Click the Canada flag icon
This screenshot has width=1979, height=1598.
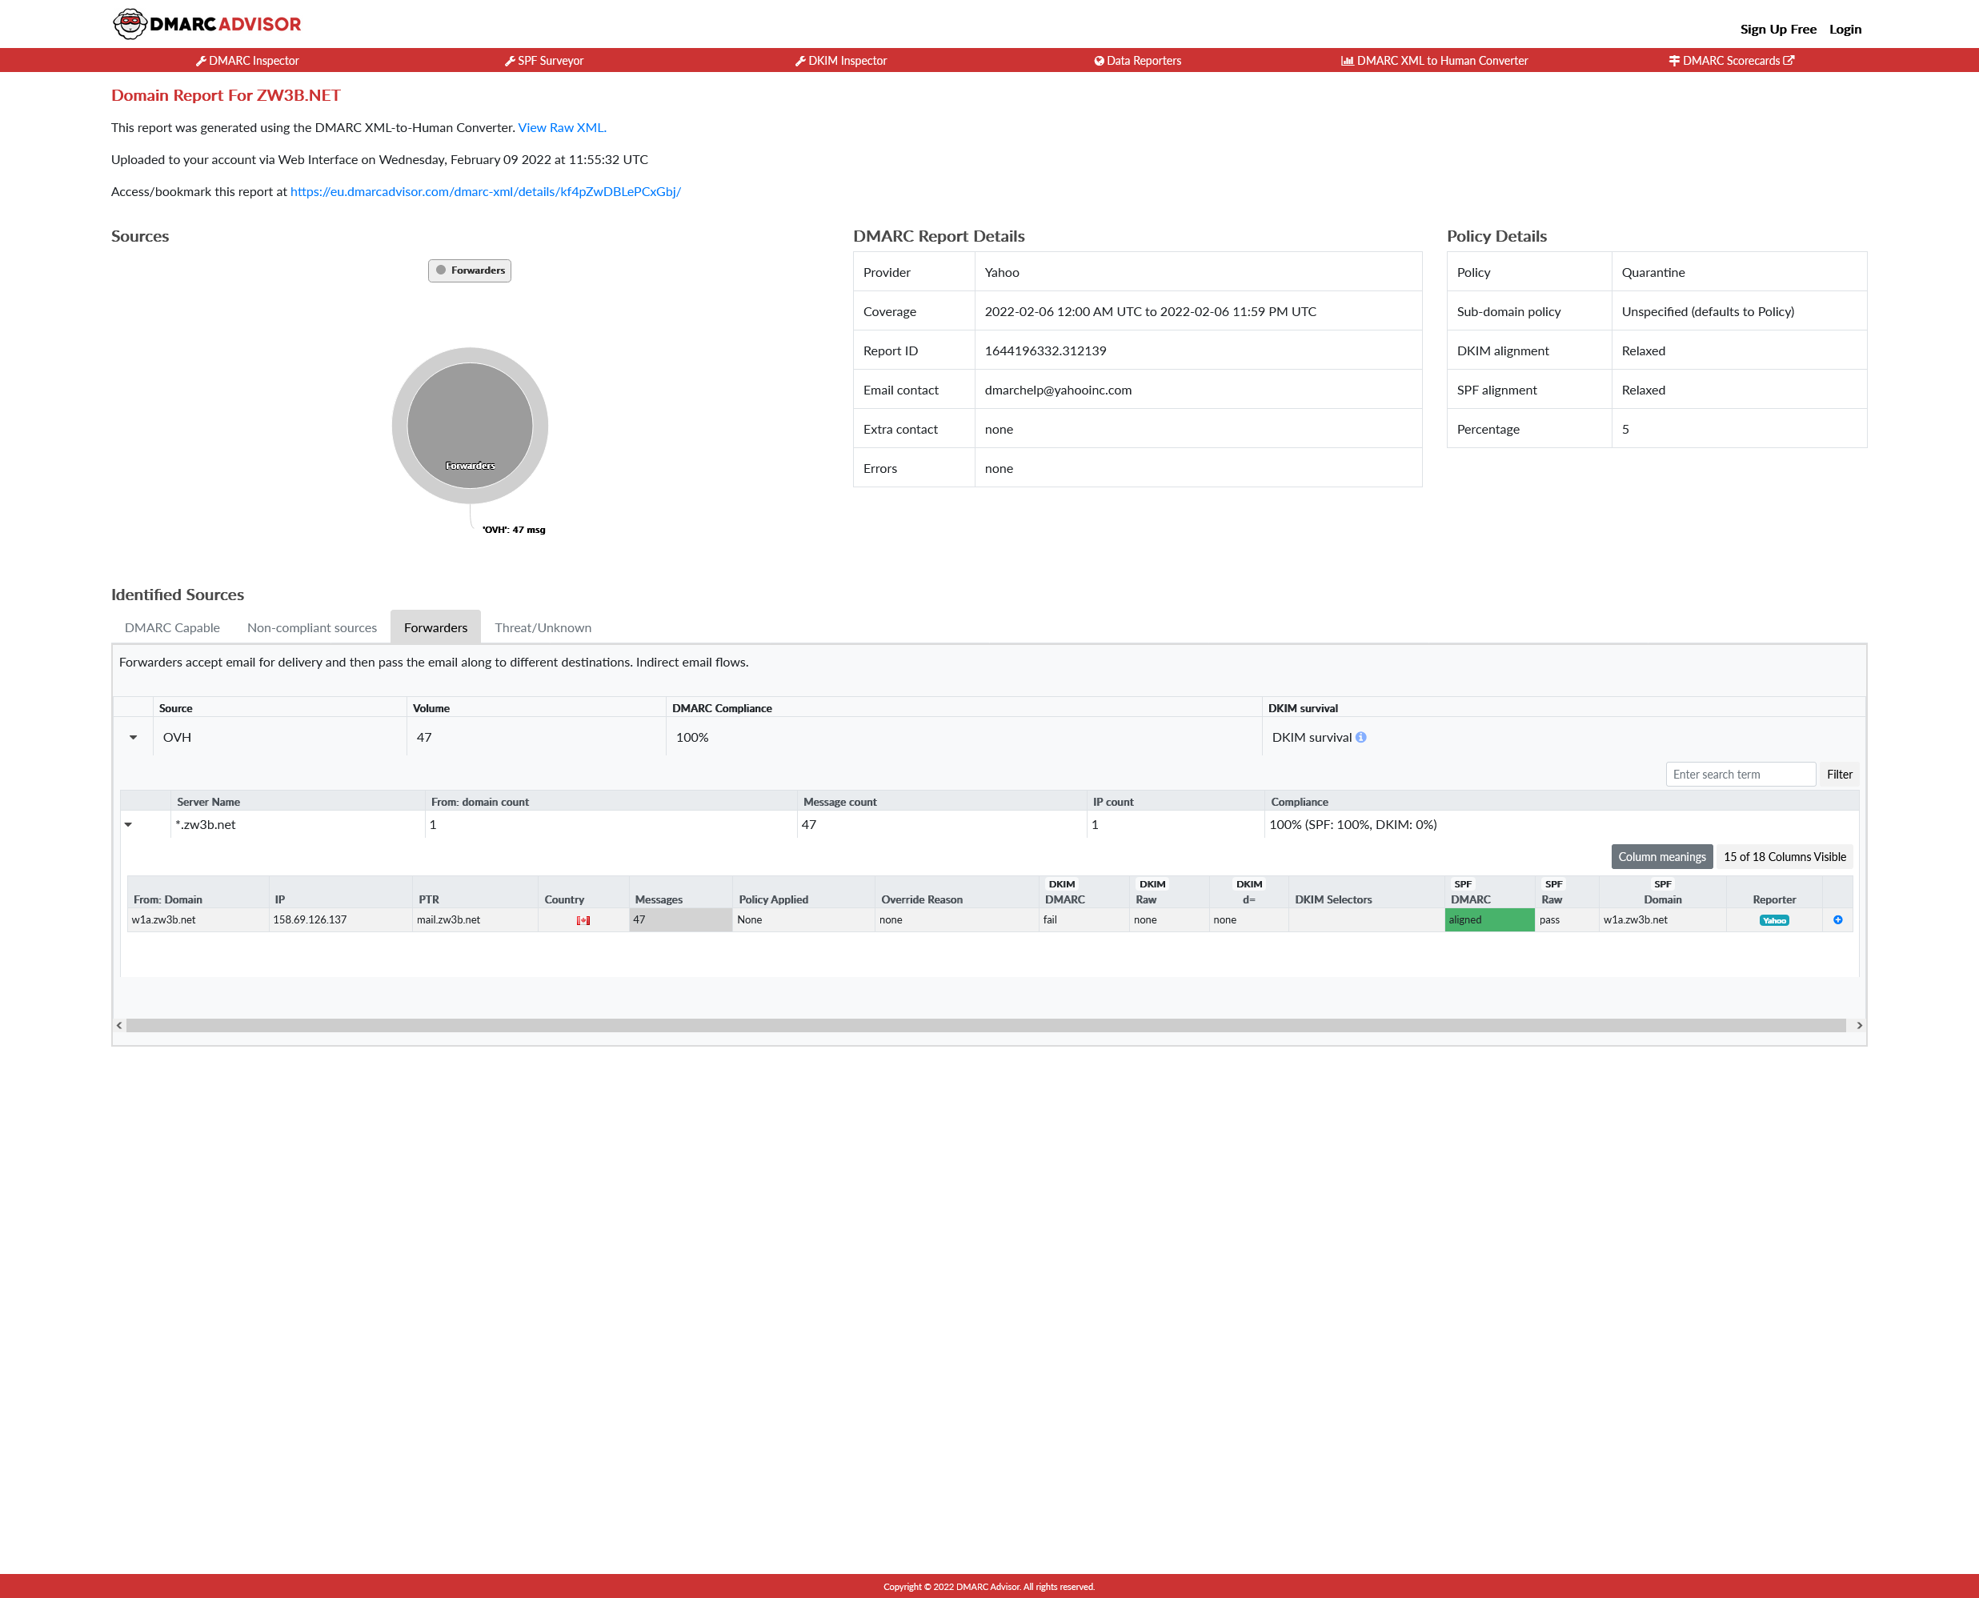(583, 920)
